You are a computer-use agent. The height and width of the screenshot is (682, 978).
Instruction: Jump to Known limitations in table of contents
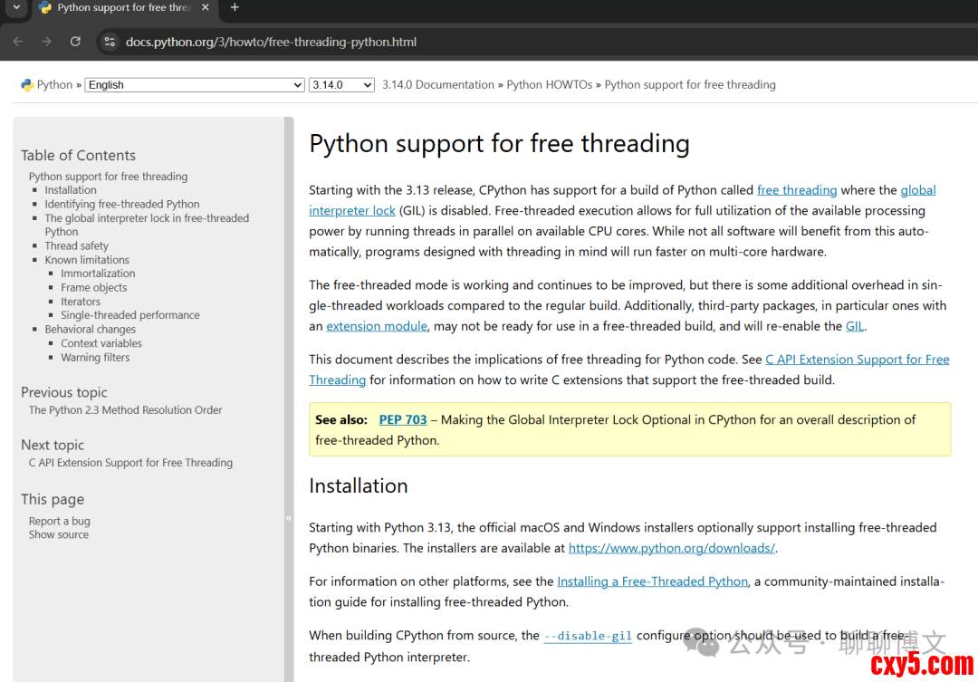(87, 260)
